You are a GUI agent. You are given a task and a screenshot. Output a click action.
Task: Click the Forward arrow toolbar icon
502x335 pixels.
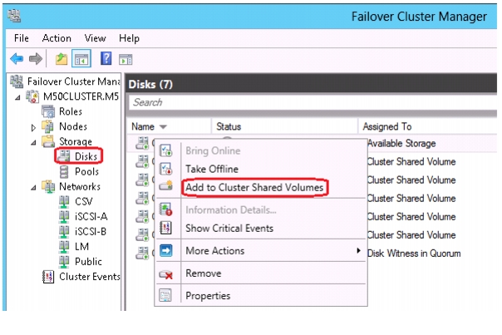[x=35, y=59]
